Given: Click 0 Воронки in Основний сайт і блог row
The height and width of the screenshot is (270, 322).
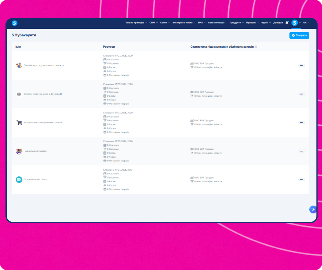Looking at the screenshot, I should click(113, 178).
